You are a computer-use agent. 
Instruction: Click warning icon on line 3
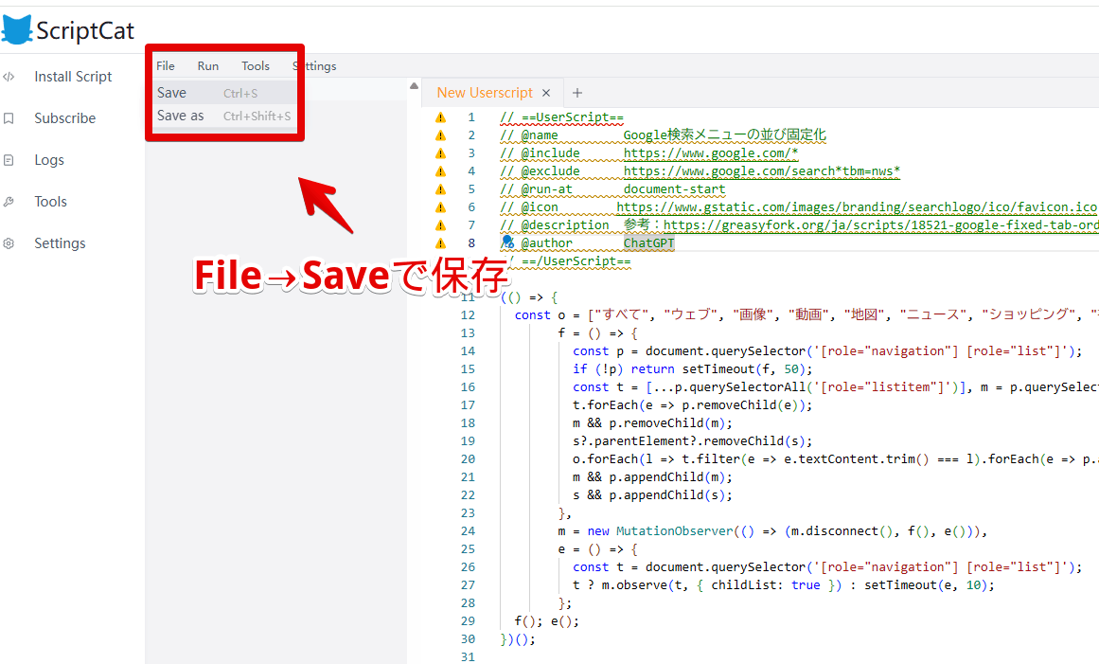pos(440,153)
